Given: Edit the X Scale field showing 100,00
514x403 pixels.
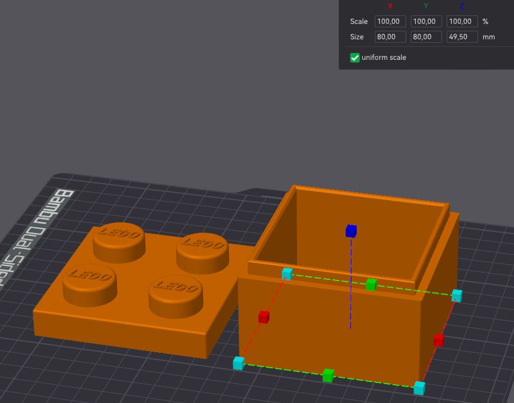Looking at the screenshot, I should pos(390,21).
